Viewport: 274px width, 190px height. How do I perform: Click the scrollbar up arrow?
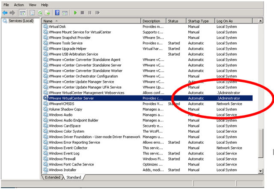[261, 21]
